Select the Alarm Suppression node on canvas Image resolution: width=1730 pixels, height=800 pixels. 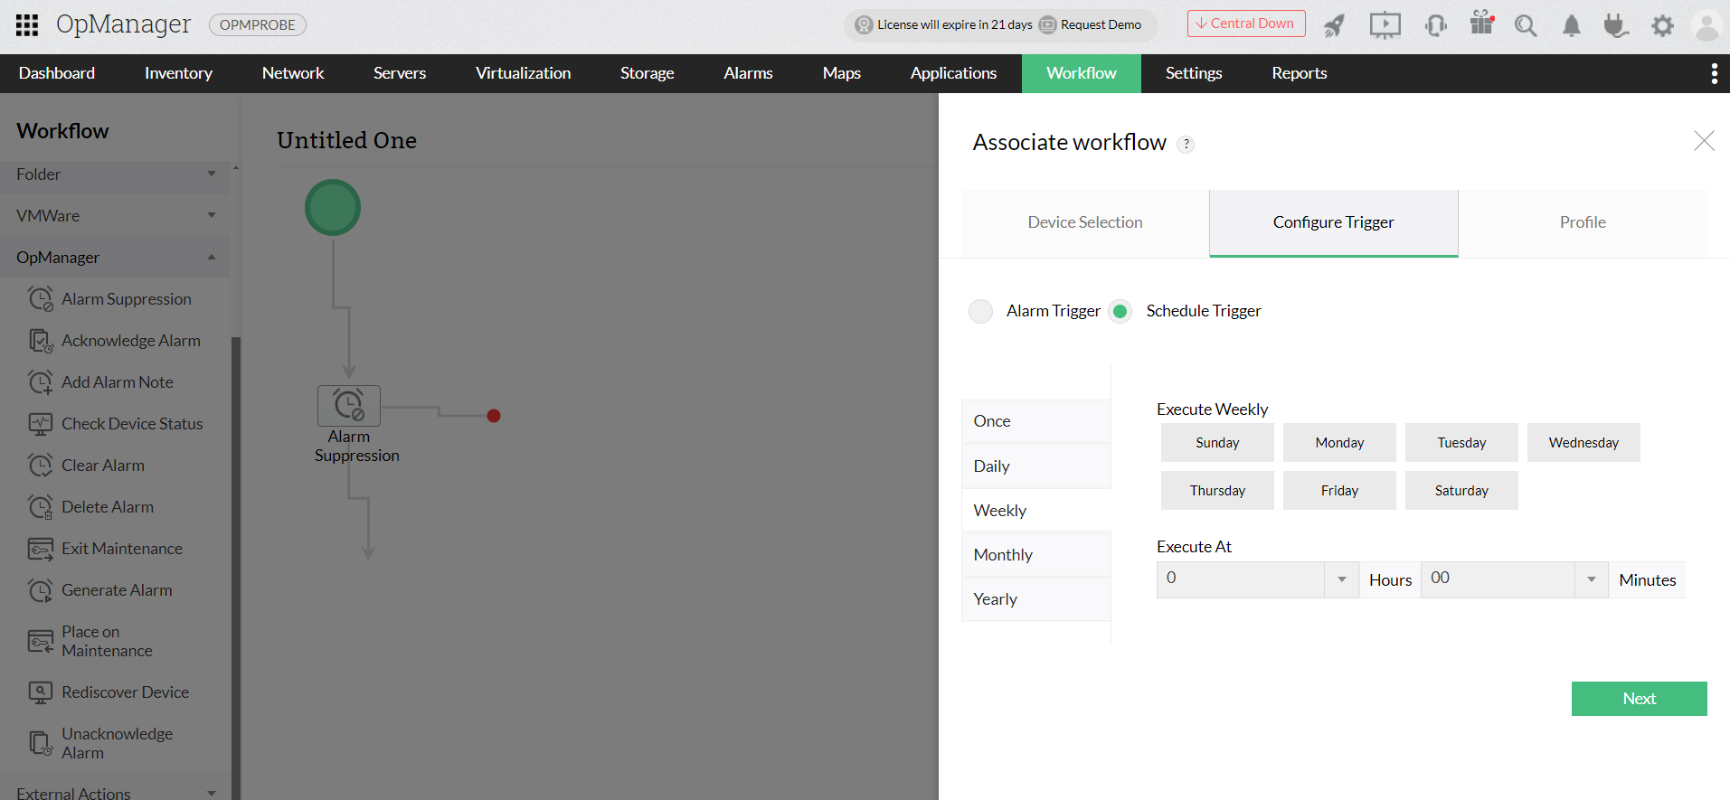349,405
